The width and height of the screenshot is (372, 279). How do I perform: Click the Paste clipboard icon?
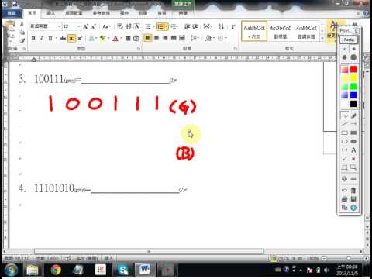click(x=11, y=26)
